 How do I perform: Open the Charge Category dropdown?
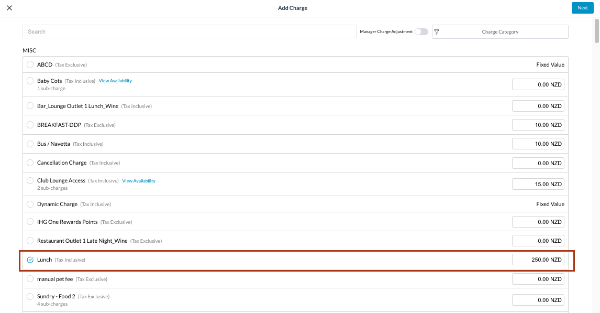coord(500,32)
